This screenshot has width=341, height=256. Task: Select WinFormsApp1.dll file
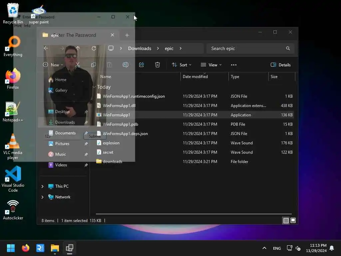(x=119, y=106)
